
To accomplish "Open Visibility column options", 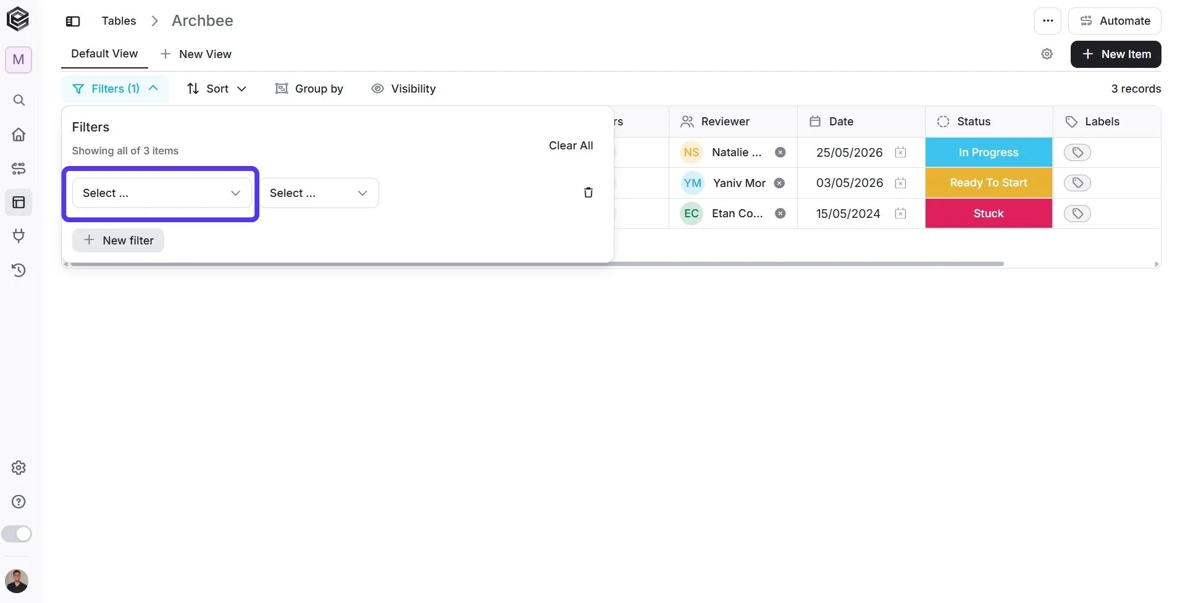I will pyautogui.click(x=403, y=89).
